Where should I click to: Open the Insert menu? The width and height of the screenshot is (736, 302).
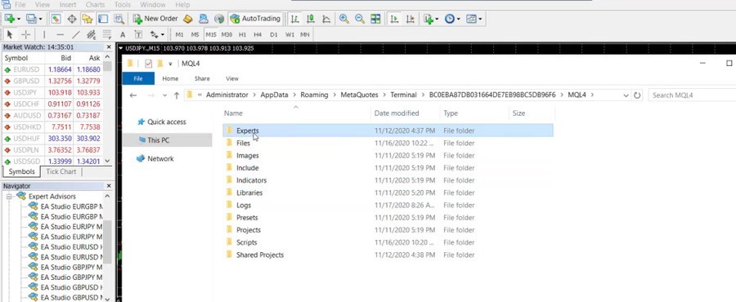(x=68, y=5)
